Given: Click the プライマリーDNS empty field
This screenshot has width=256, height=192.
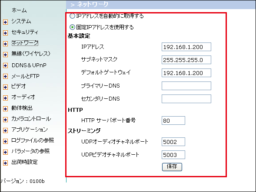Looking at the screenshot, I should tap(186, 86).
